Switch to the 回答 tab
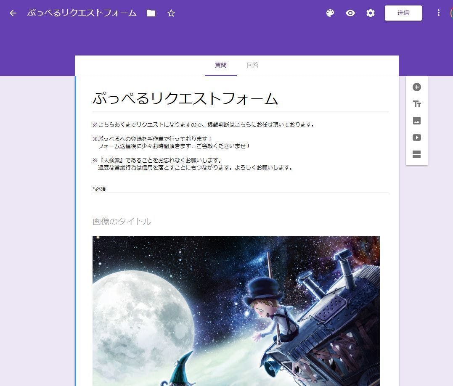 pos(252,65)
